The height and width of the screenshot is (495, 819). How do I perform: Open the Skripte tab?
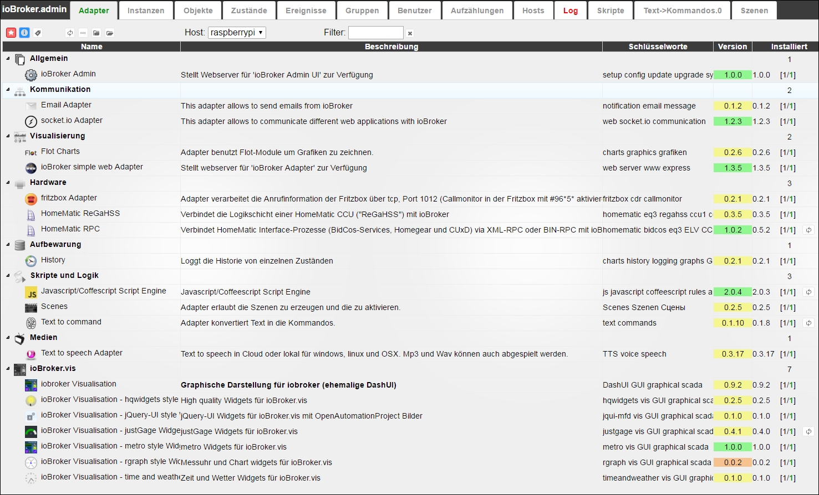point(611,11)
